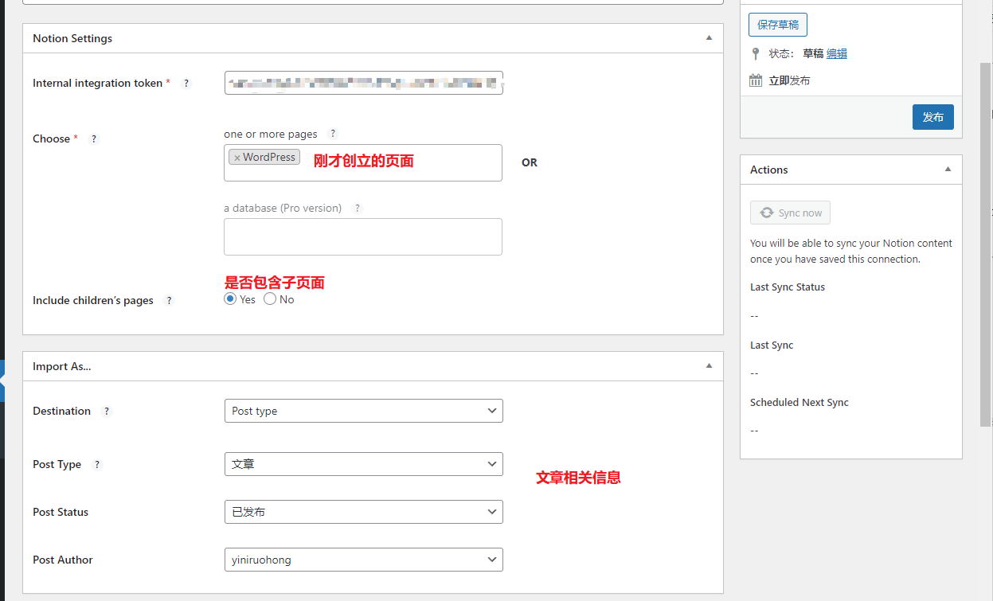Click help icon beside Post Type label
This screenshot has width=993, height=601.
pos(97,465)
